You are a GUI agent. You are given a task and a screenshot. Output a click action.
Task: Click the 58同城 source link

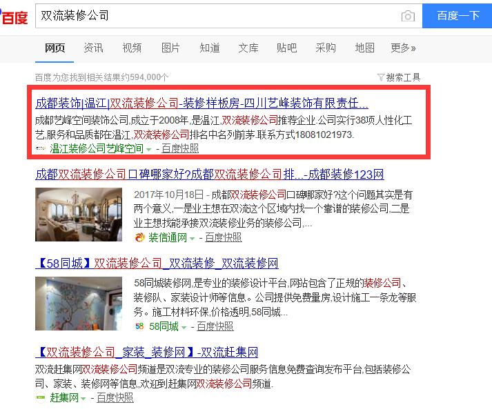pyautogui.click(x=164, y=326)
